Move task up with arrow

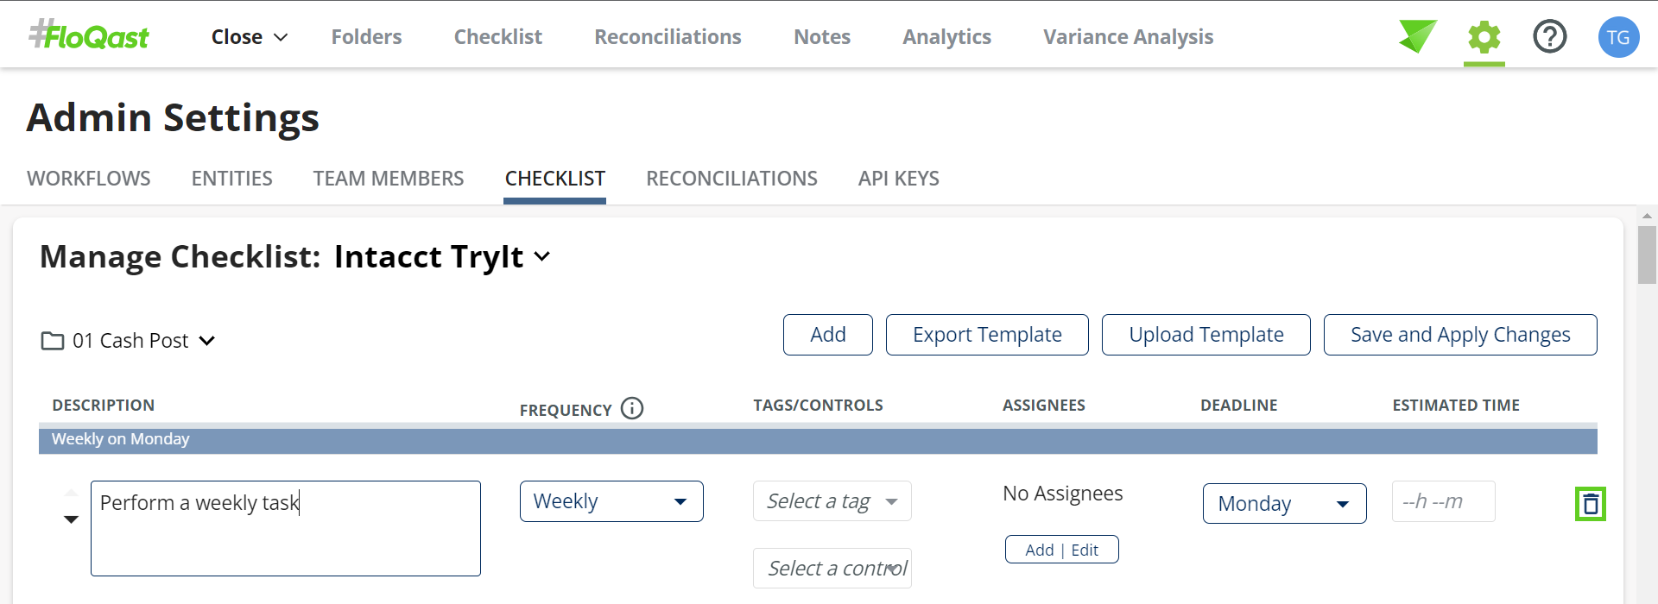(71, 493)
